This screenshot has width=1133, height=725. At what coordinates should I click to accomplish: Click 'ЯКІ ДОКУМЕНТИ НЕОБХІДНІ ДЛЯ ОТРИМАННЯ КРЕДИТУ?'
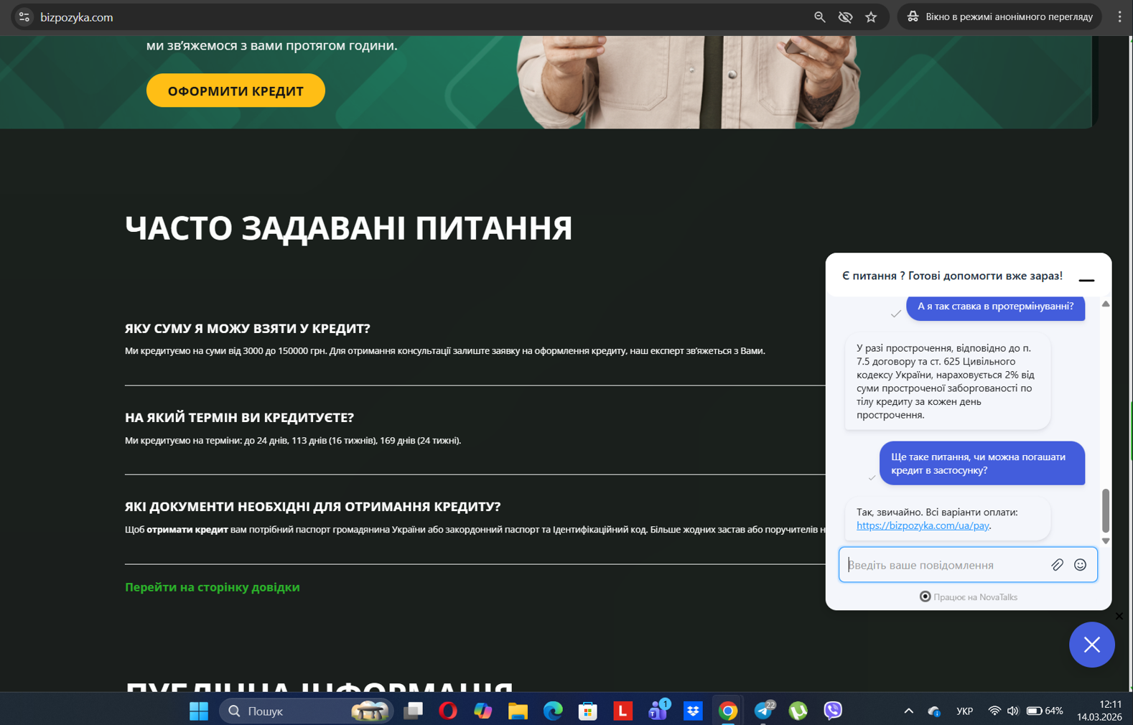pyautogui.click(x=313, y=506)
